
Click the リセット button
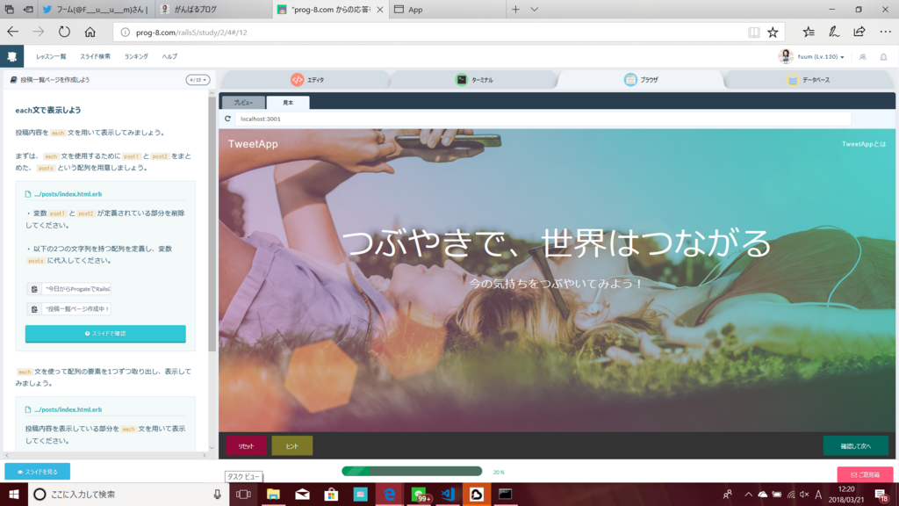(x=246, y=445)
